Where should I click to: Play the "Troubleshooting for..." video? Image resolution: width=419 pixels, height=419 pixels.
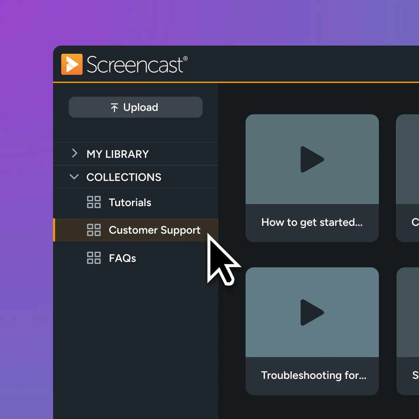312,312
